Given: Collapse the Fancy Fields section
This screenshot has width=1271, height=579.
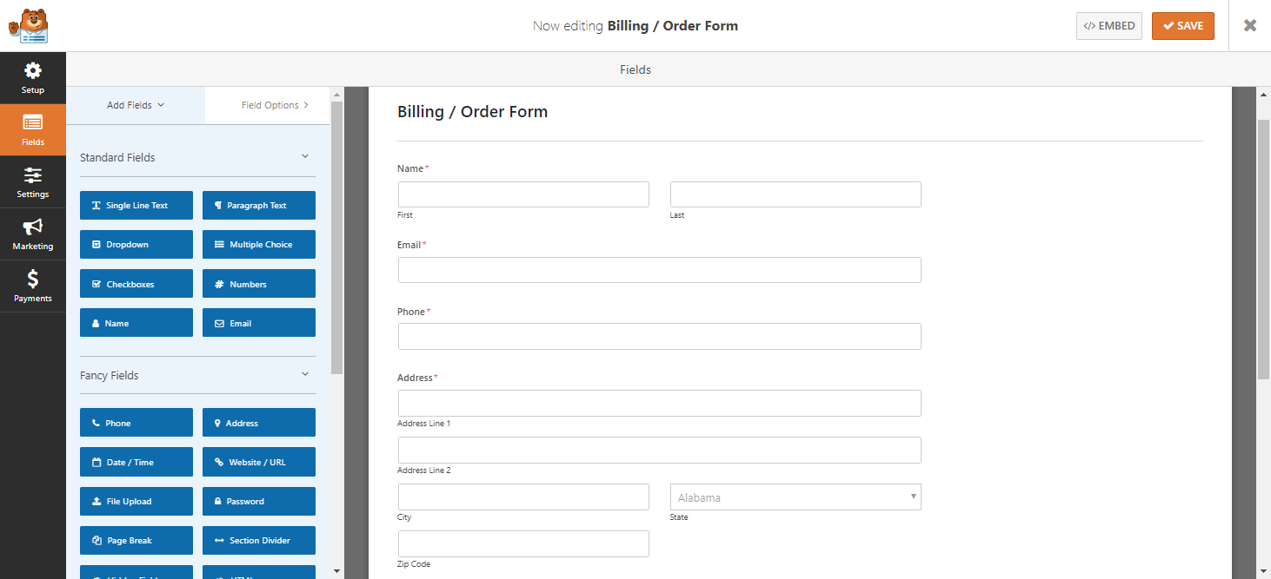Looking at the screenshot, I should pos(305,375).
